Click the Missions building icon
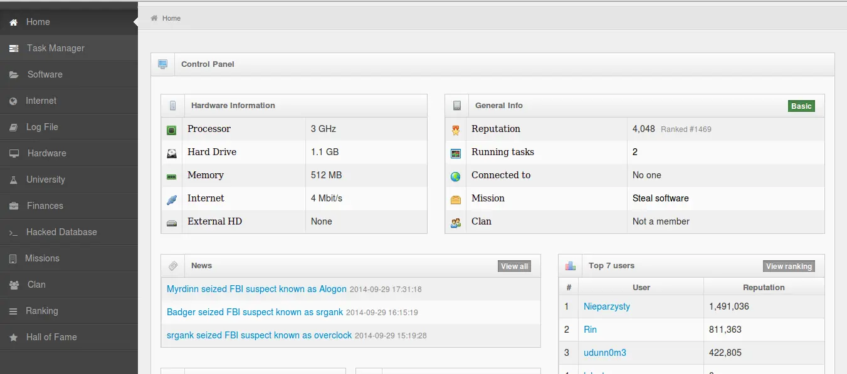Image resolution: width=847 pixels, height=374 pixels. coord(13,258)
